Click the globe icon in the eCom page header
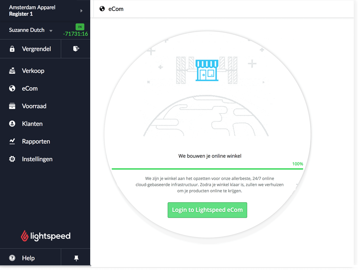Image resolution: width=358 pixels, height=270 pixels. point(102,9)
